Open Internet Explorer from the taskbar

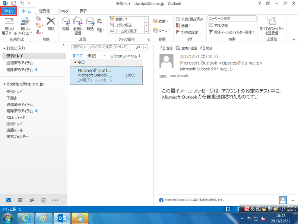(26, 218)
